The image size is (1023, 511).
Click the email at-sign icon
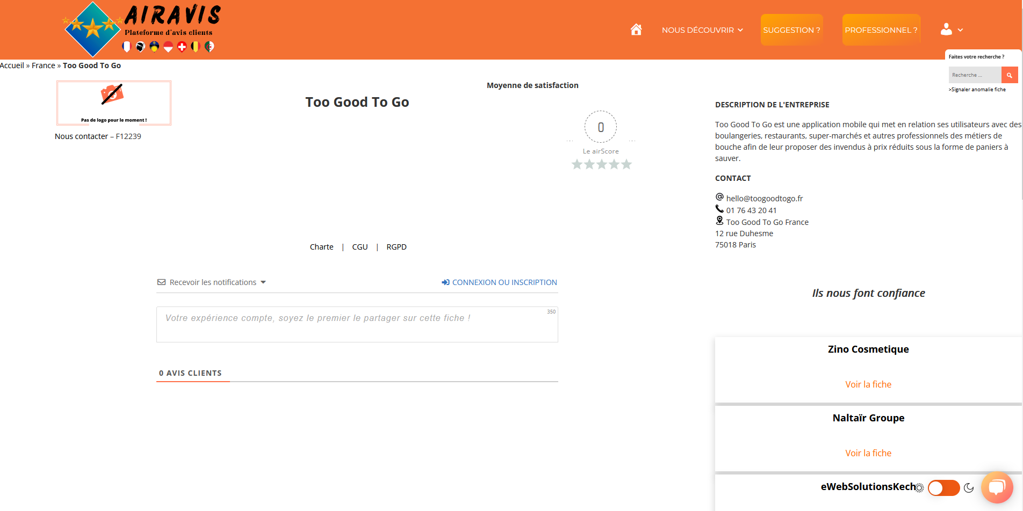(x=719, y=197)
